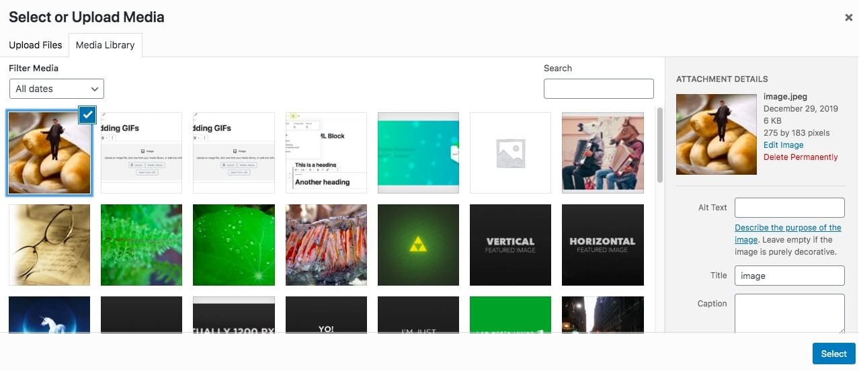
Task: Open the Media Library tab
Action: pyautogui.click(x=106, y=45)
